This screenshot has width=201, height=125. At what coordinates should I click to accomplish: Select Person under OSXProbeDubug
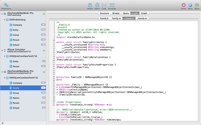(x=23, y=40)
